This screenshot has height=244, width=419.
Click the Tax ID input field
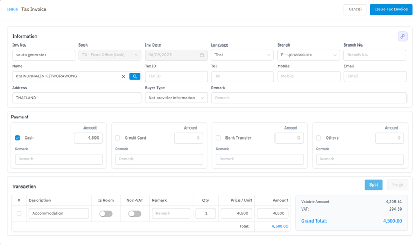pyautogui.click(x=176, y=76)
